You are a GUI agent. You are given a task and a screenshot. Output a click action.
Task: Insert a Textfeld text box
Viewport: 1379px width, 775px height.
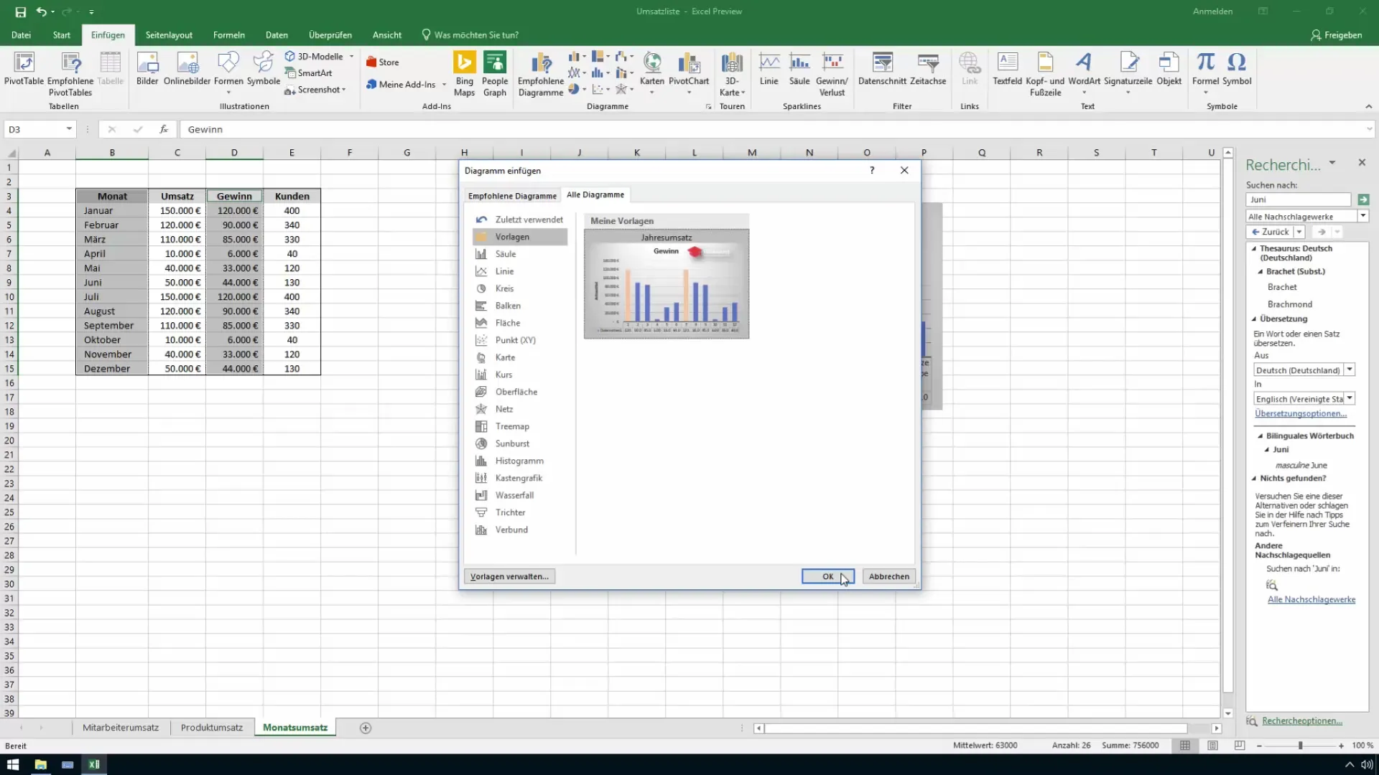tap(1007, 69)
